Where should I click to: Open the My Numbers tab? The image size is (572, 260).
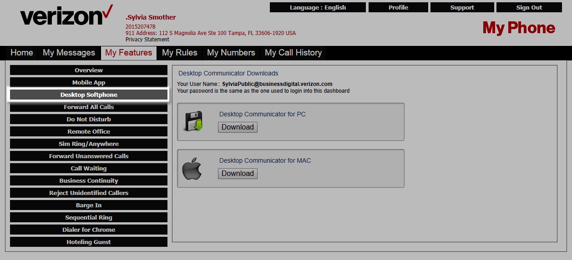tap(231, 53)
